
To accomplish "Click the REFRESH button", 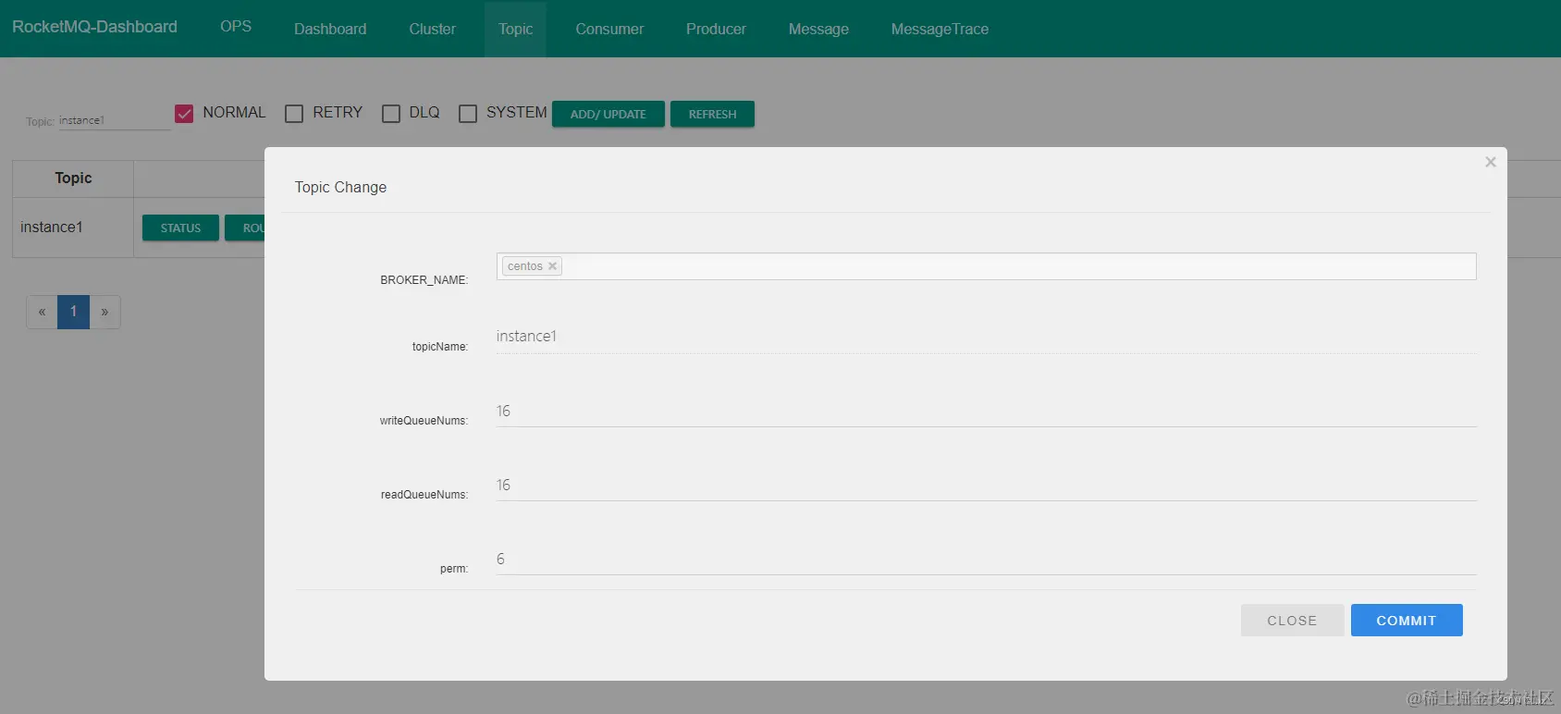I will 712,114.
